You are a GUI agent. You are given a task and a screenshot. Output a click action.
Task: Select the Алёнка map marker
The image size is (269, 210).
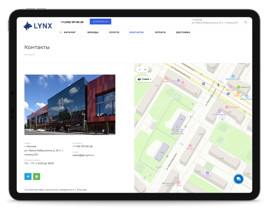click(x=183, y=83)
